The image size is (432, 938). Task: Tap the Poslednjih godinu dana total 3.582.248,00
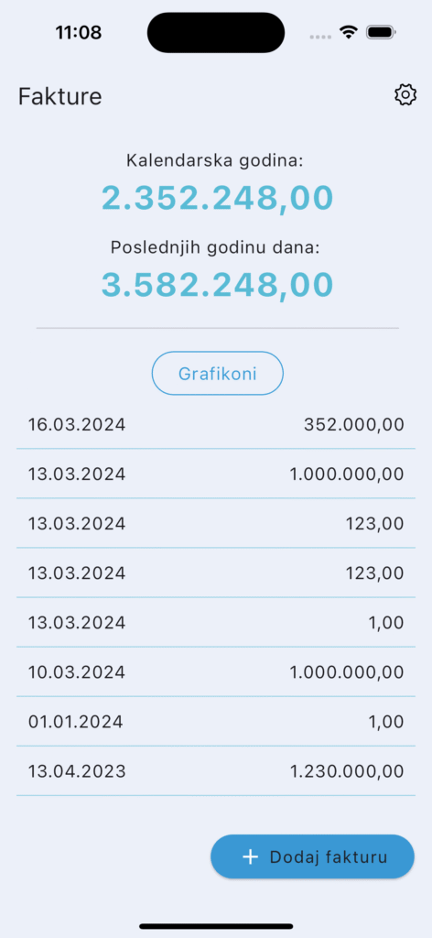click(217, 284)
